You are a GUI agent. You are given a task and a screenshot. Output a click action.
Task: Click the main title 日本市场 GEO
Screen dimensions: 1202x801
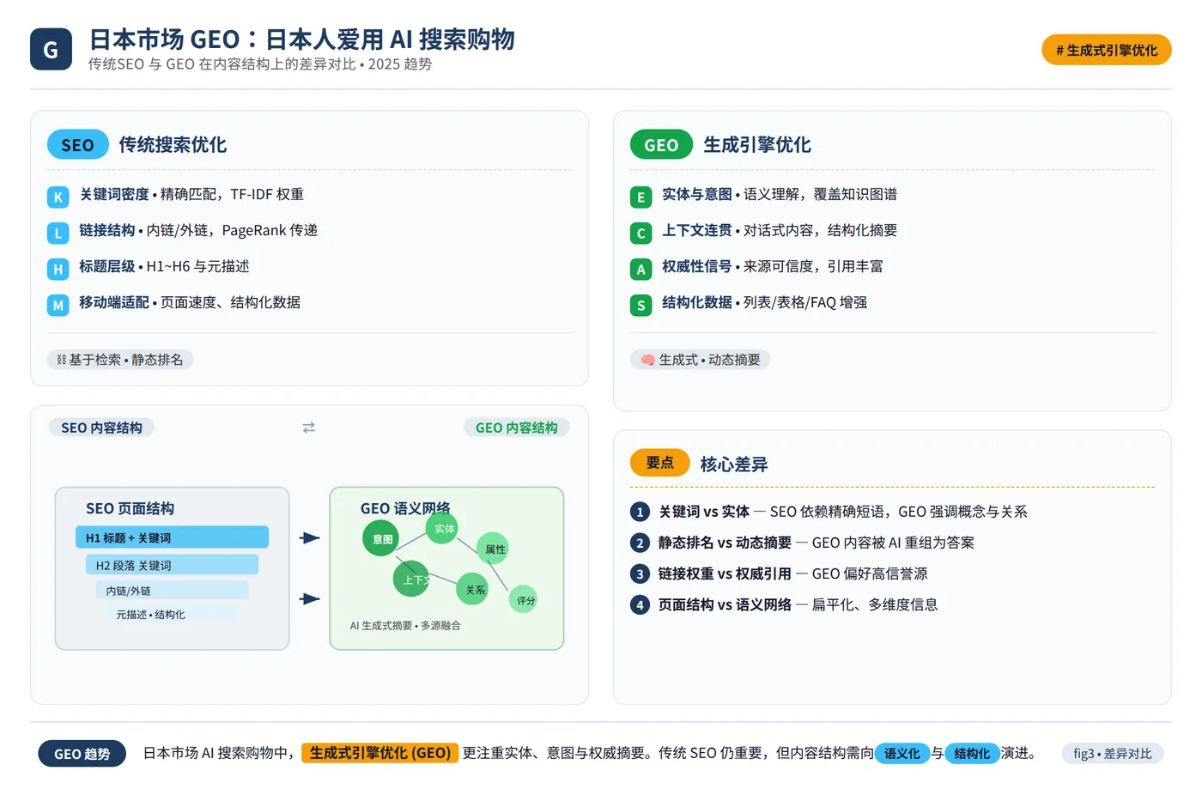301,39
